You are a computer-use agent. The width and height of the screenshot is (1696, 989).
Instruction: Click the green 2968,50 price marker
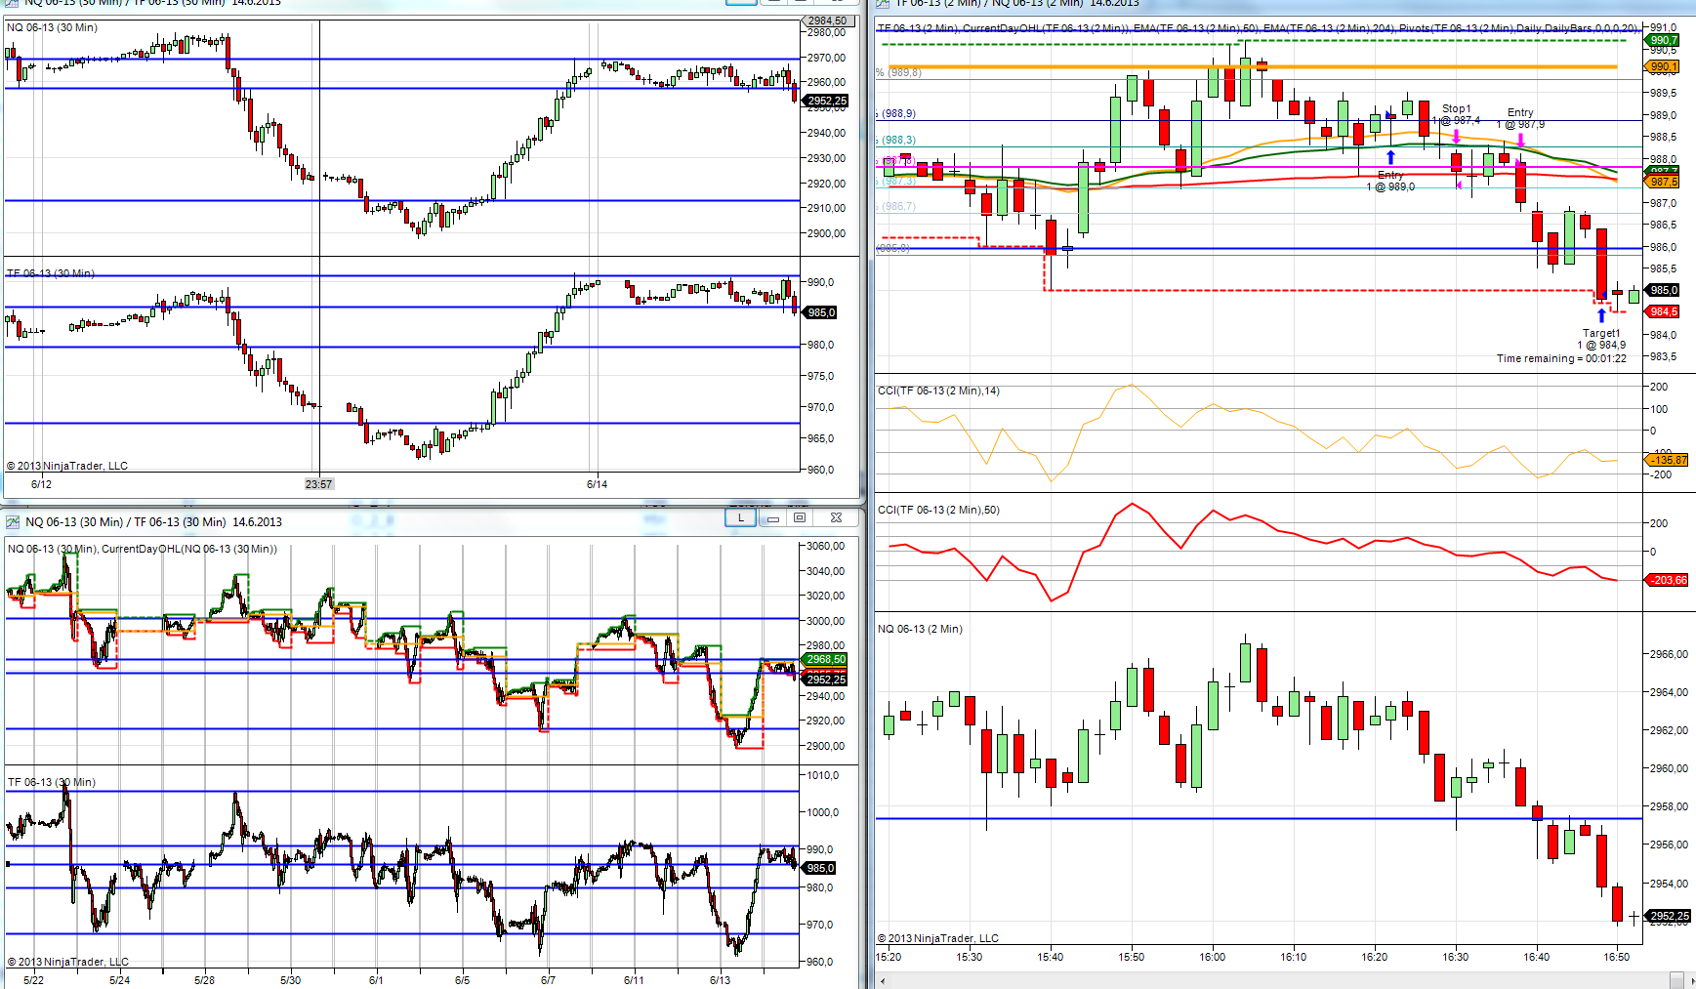[x=826, y=659]
